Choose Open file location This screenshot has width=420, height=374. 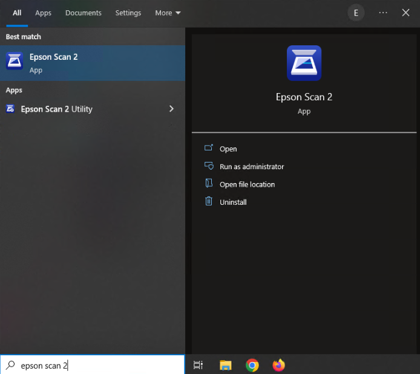coord(247,184)
